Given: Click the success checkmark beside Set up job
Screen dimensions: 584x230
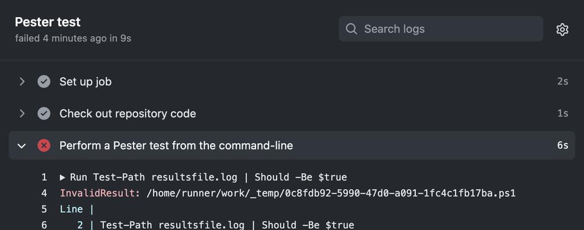Looking at the screenshot, I should tap(44, 82).
